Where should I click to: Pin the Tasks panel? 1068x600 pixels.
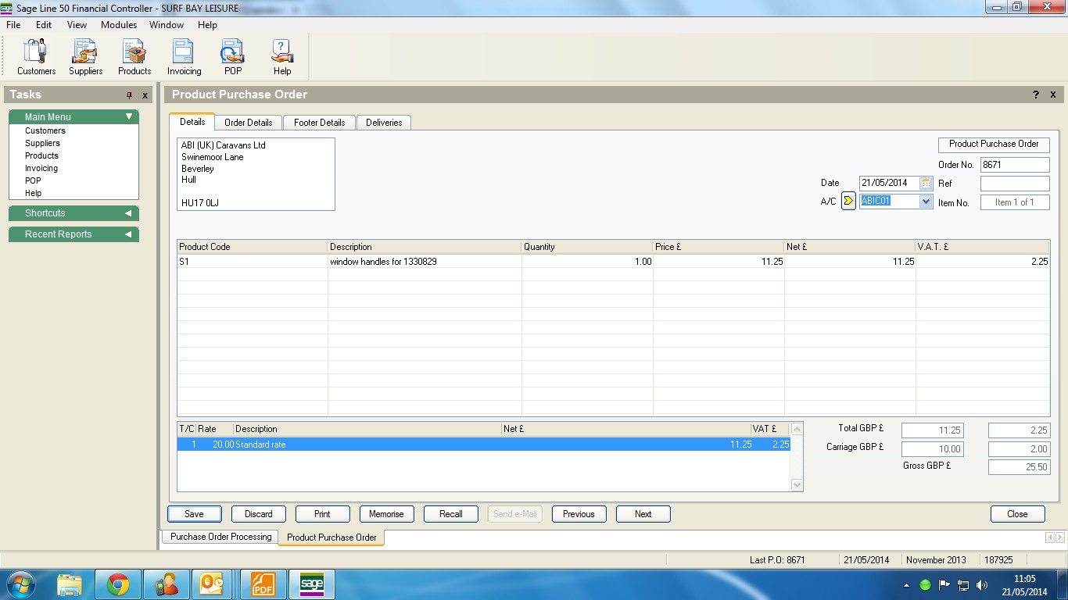tap(130, 95)
